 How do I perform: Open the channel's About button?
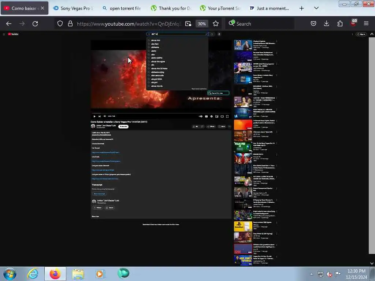point(110,208)
